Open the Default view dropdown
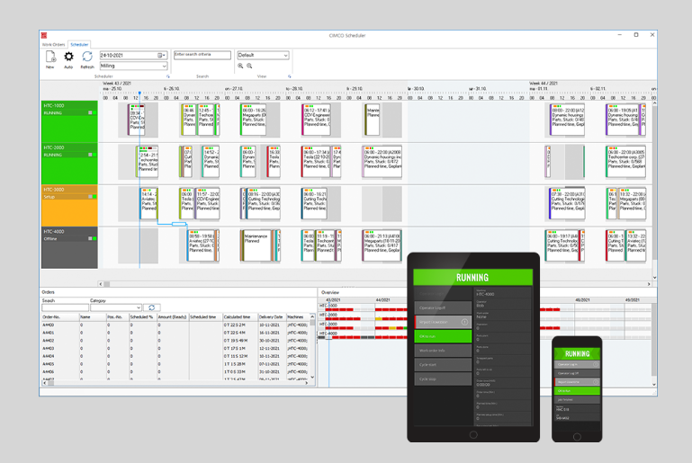 (x=285, y=55)
